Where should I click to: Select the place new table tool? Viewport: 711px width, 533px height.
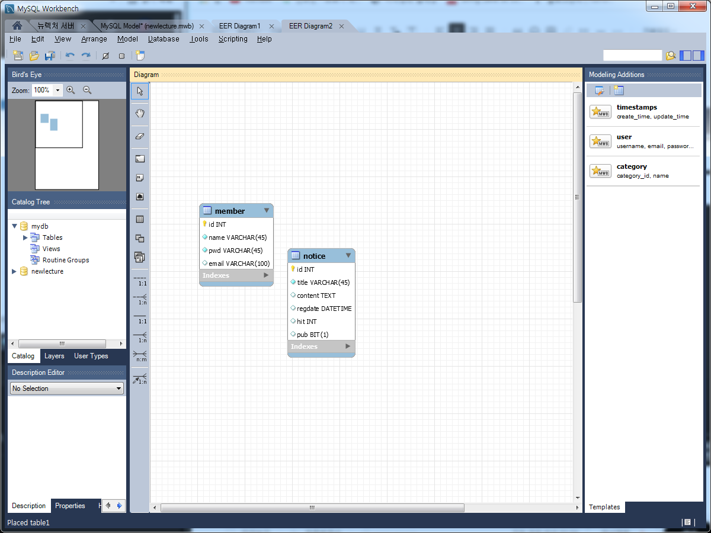click(x=140, y=219)
